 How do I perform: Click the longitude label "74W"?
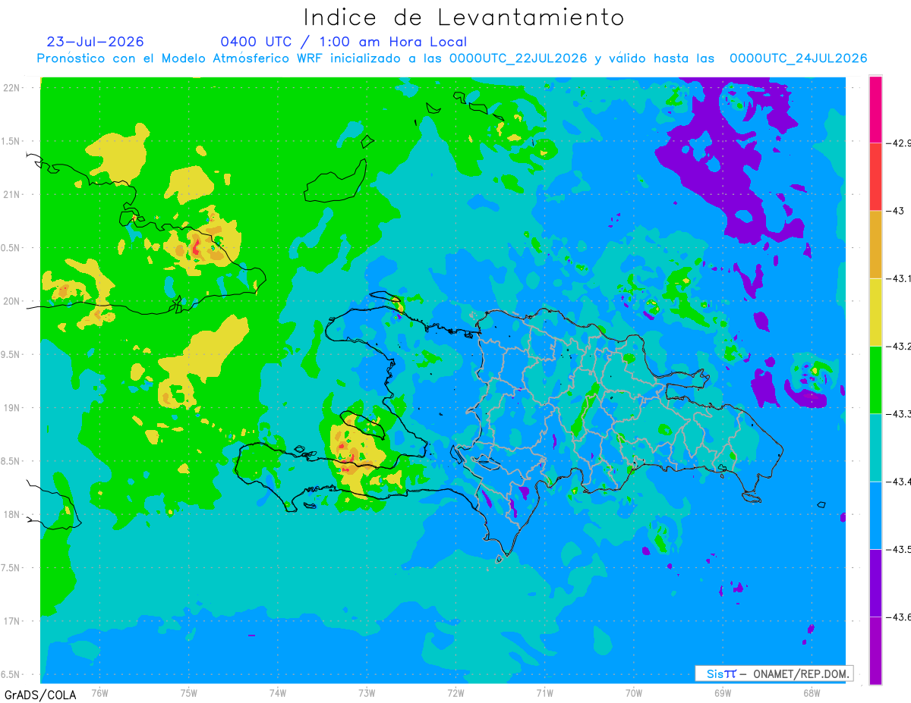pyautogui.click(x=278, y=692)
